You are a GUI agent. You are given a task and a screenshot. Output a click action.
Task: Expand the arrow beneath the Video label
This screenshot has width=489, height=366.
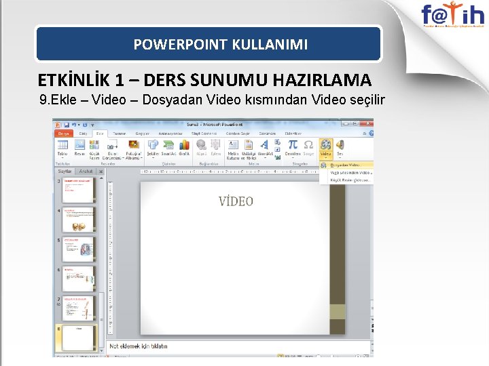coord(325,158)
